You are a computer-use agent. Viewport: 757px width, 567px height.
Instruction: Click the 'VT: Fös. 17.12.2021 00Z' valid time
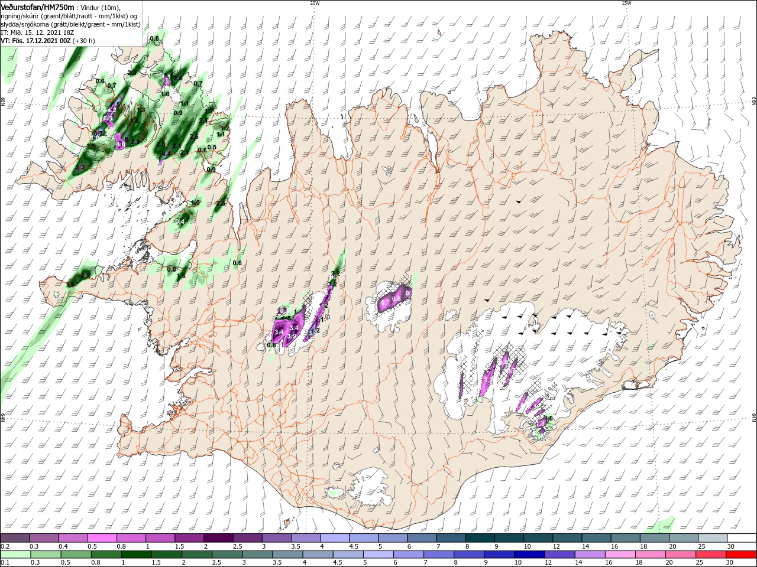point(36,41)
